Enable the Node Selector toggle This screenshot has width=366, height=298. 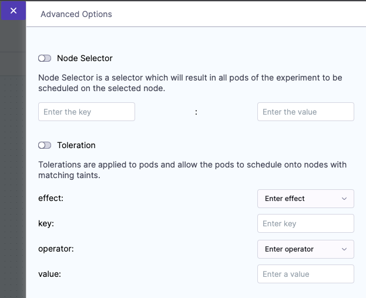[45, 58]
